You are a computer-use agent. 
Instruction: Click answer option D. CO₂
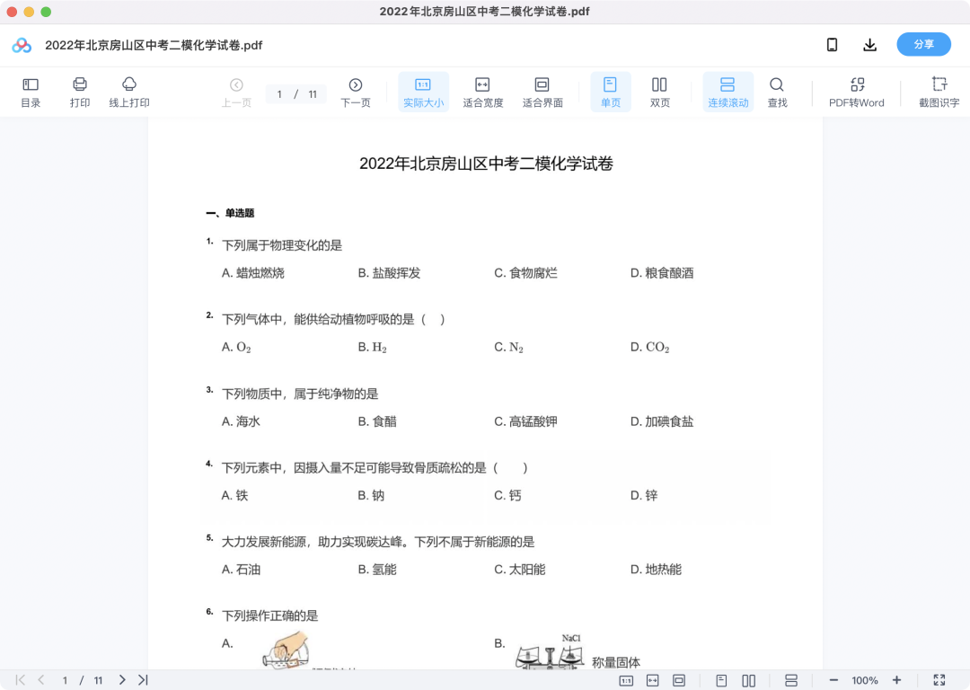(x=649, y=347)
